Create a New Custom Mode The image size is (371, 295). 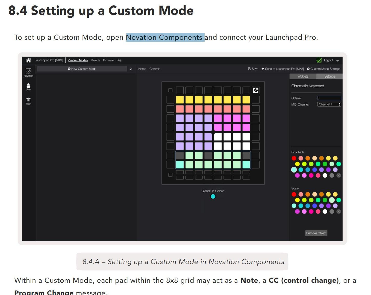pyautogui.click(x=82, y=69)
